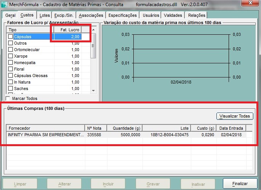Sort purchases by Fornecedor column header

(x=45, y=128)
